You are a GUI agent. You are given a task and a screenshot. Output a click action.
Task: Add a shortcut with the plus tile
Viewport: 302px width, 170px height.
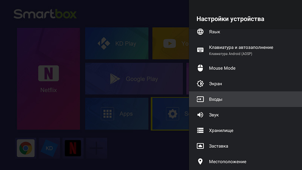(x=97, y=148)
